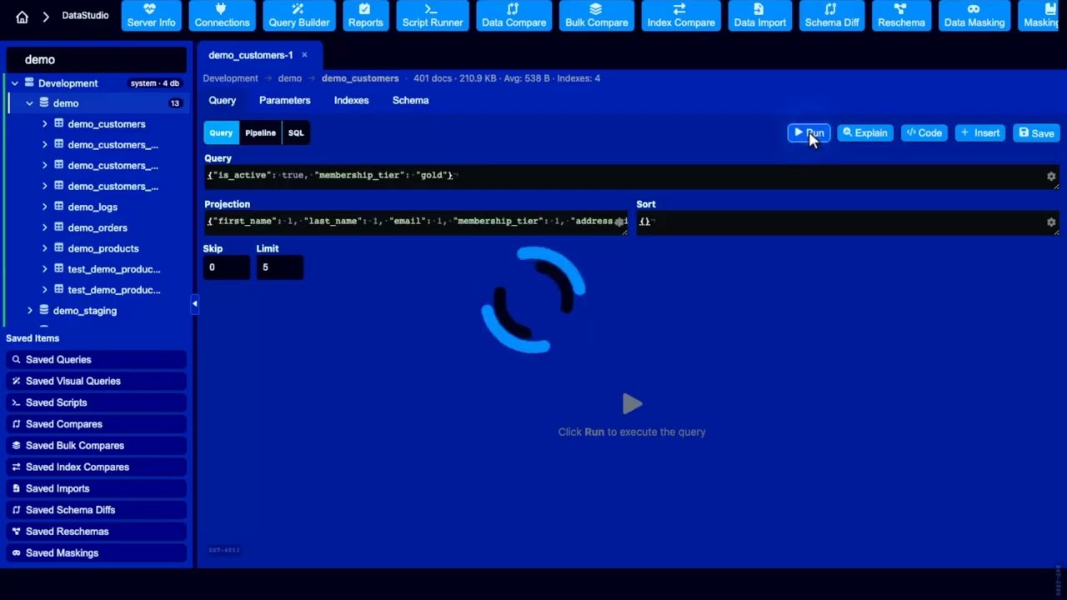1067x600 pixels.
Task: Collapse the Development connection node
Action: 14,83
